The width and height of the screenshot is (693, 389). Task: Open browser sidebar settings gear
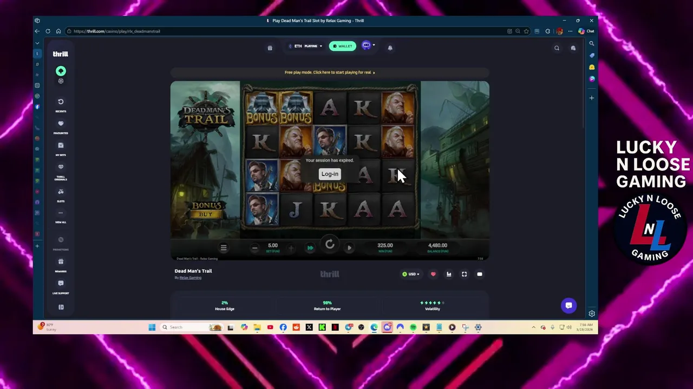[592, 314]
